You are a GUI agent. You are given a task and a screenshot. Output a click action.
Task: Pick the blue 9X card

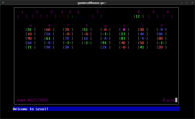49,47
